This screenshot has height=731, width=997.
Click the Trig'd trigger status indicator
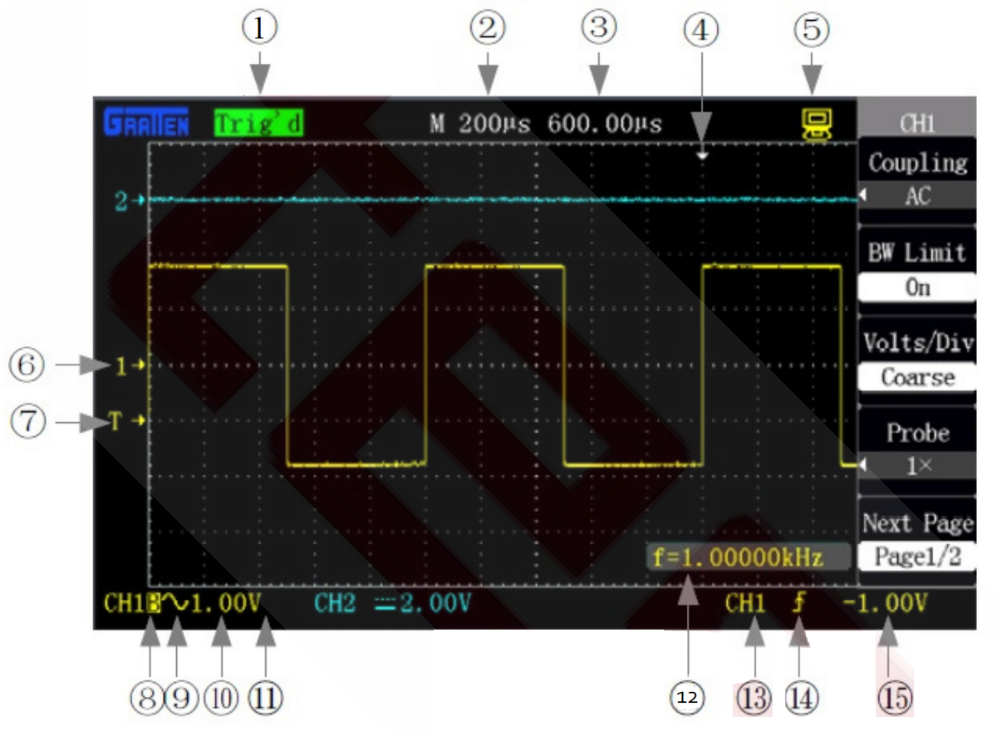[258, 124]
